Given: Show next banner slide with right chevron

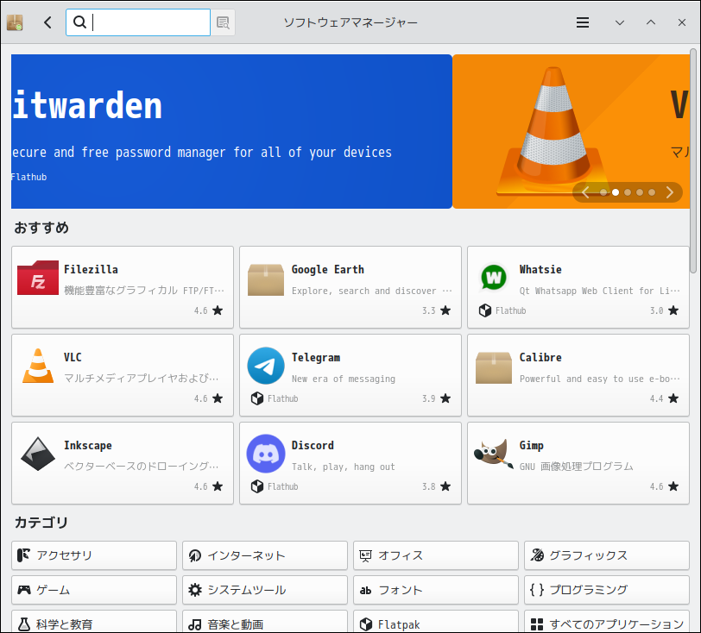Looking at the screenshot, I should point(669,192).
